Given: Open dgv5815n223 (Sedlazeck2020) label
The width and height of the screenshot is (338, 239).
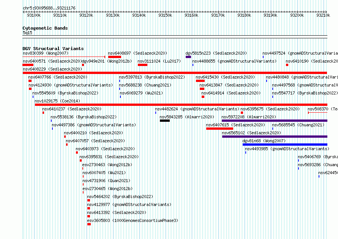Looking at the screenshot, I should point(216,53).
